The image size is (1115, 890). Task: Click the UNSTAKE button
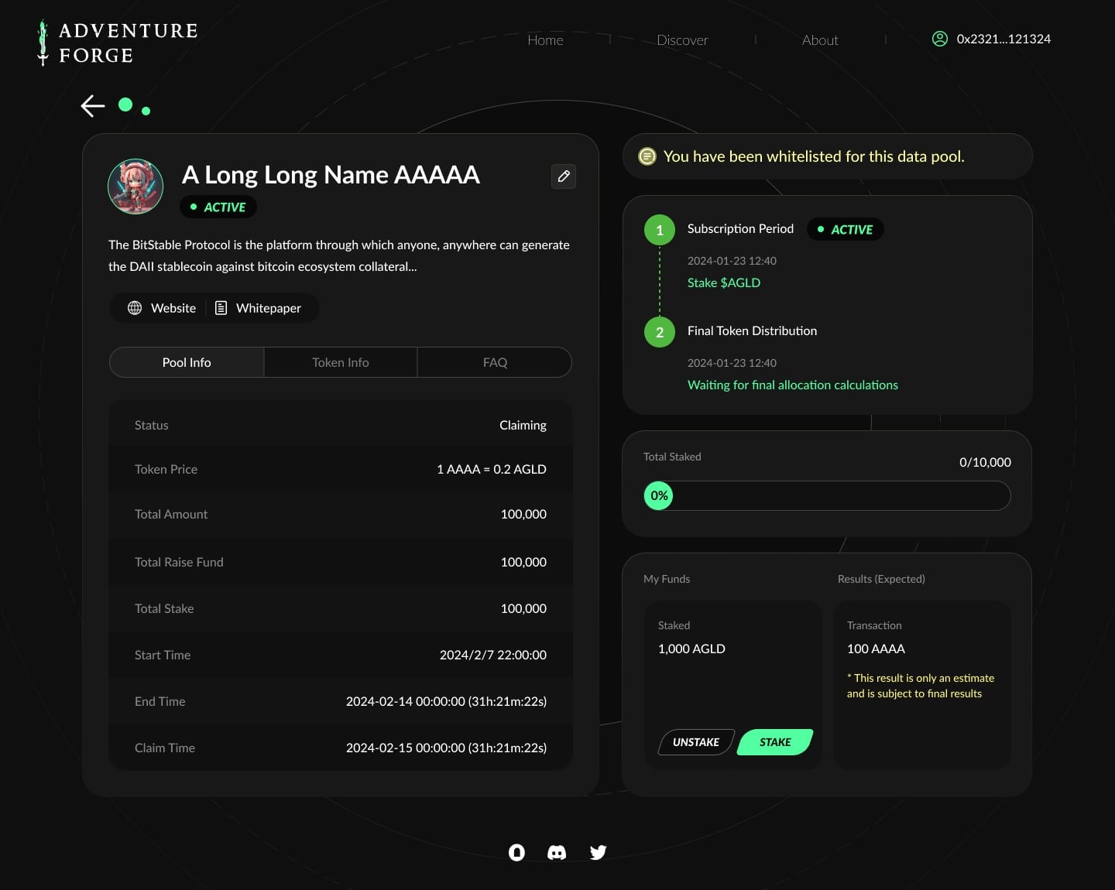696,742
